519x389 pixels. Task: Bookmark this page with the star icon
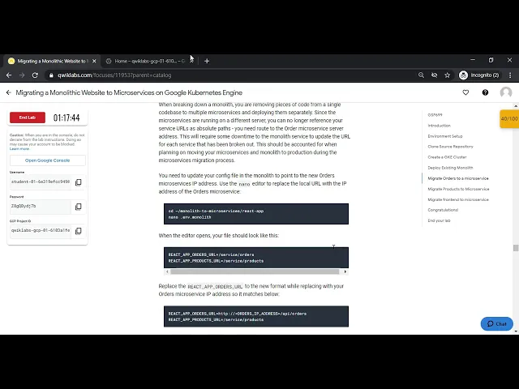click(448, 75)
